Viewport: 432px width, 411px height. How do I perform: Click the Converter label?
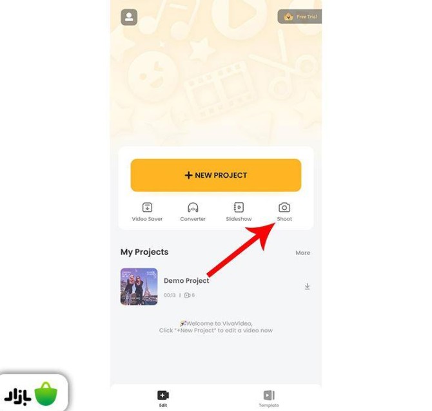(x=193, y=219)
